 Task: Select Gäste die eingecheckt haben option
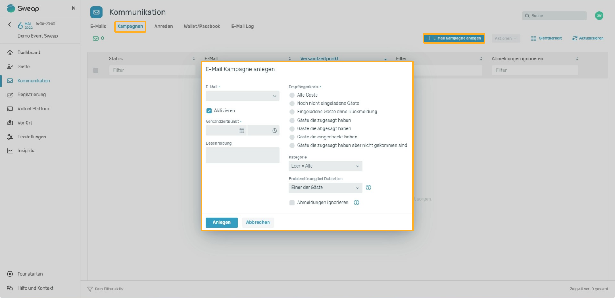(292, 137)
